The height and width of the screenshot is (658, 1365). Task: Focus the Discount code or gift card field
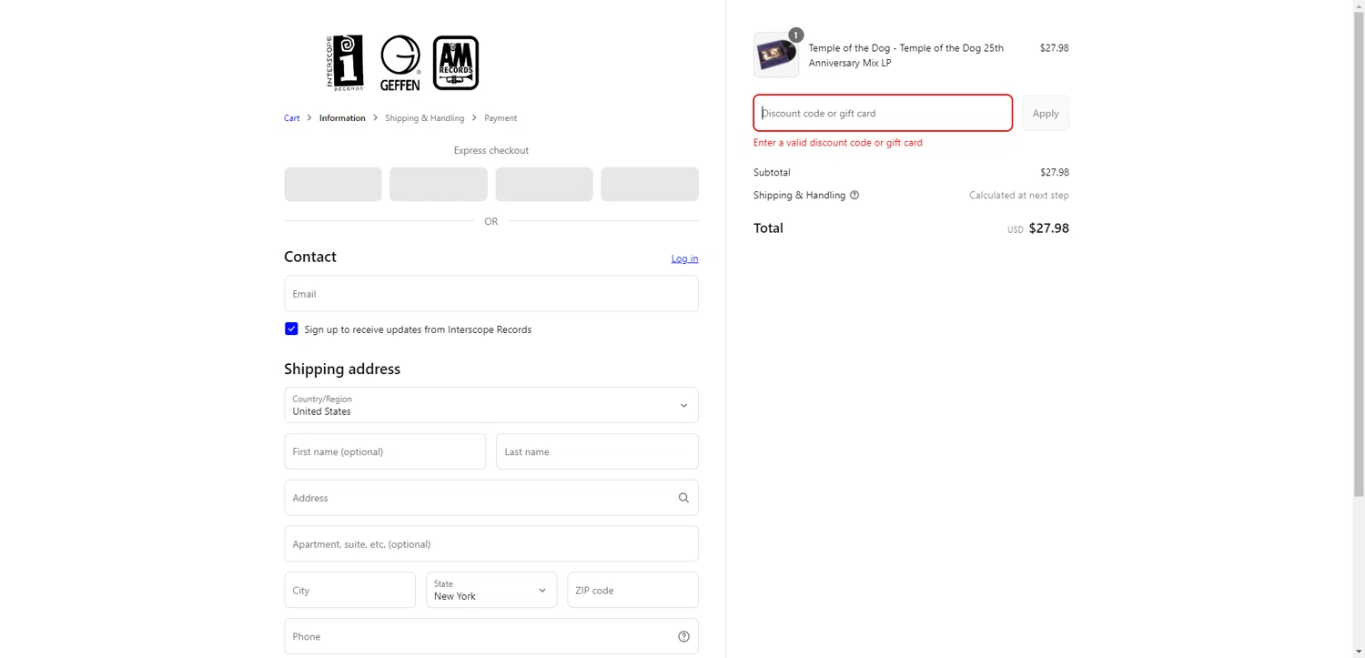[883, 113]
